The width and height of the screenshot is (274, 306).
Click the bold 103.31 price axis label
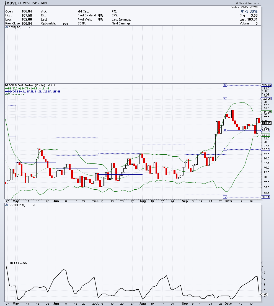pos(266,123)
